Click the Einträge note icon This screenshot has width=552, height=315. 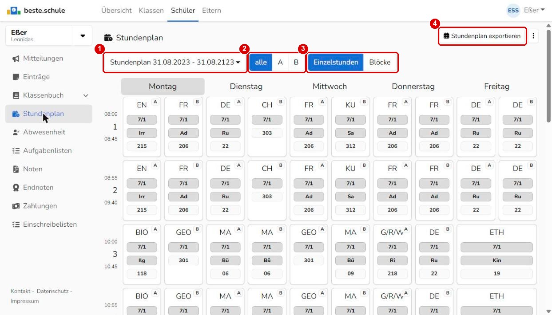tap(16, 77)
